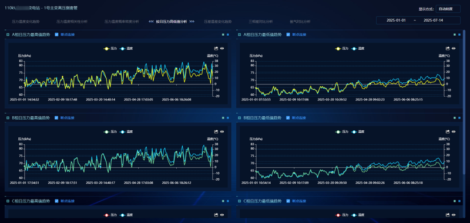
Task: Click blue square icon in B相日压力最低值趋势 header
Action: click(x=459, y=118)
